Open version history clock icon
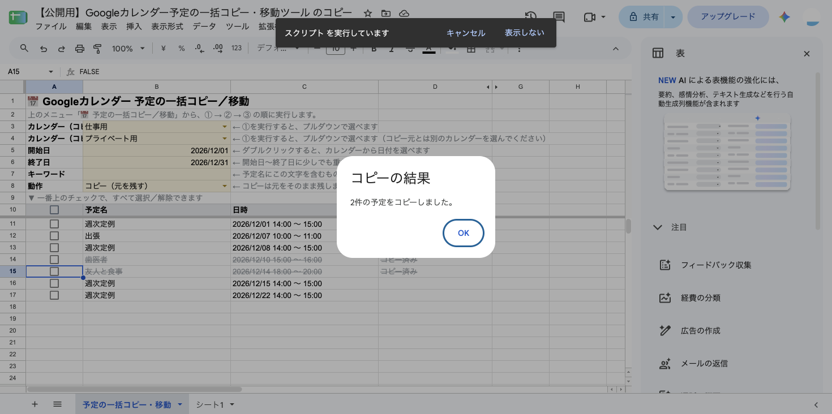Viewport: 832px width, 414px height. coord(530,17)
